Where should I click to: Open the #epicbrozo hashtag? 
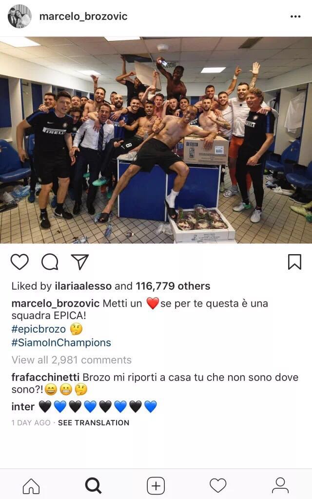coord(39,329)
